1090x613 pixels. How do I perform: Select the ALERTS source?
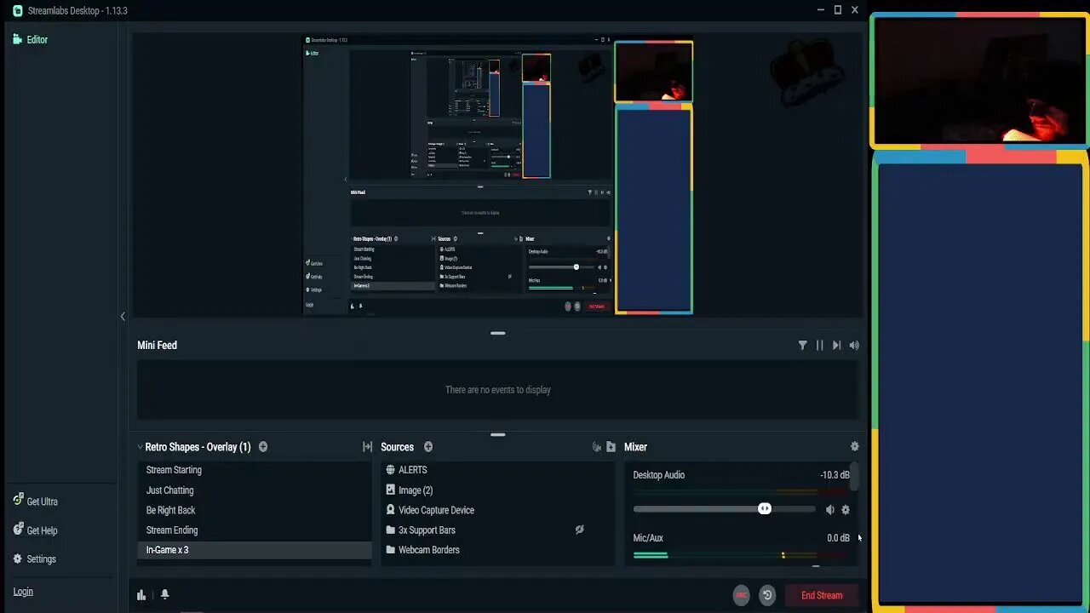[497, 470]
